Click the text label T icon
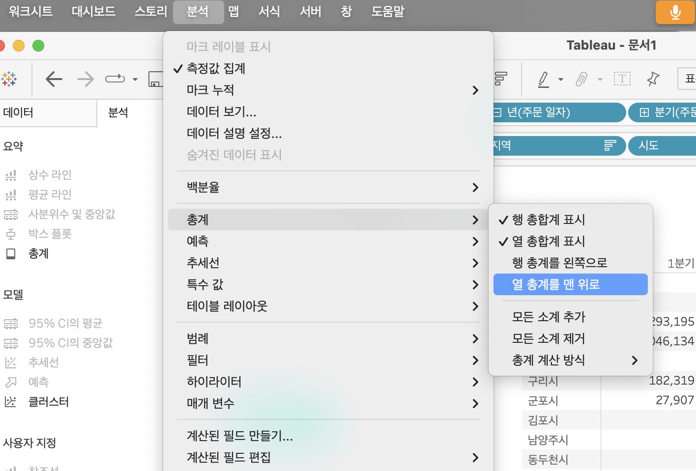The width and height of the screenshot is (696, 471). [x=622, y=79]
